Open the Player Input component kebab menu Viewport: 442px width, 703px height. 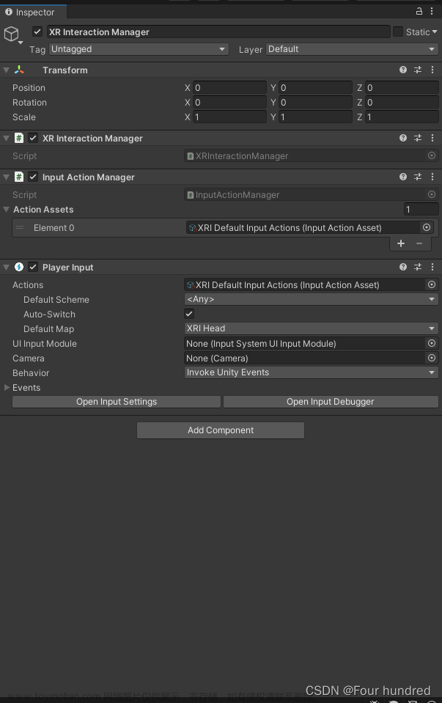tap(432, 266)
